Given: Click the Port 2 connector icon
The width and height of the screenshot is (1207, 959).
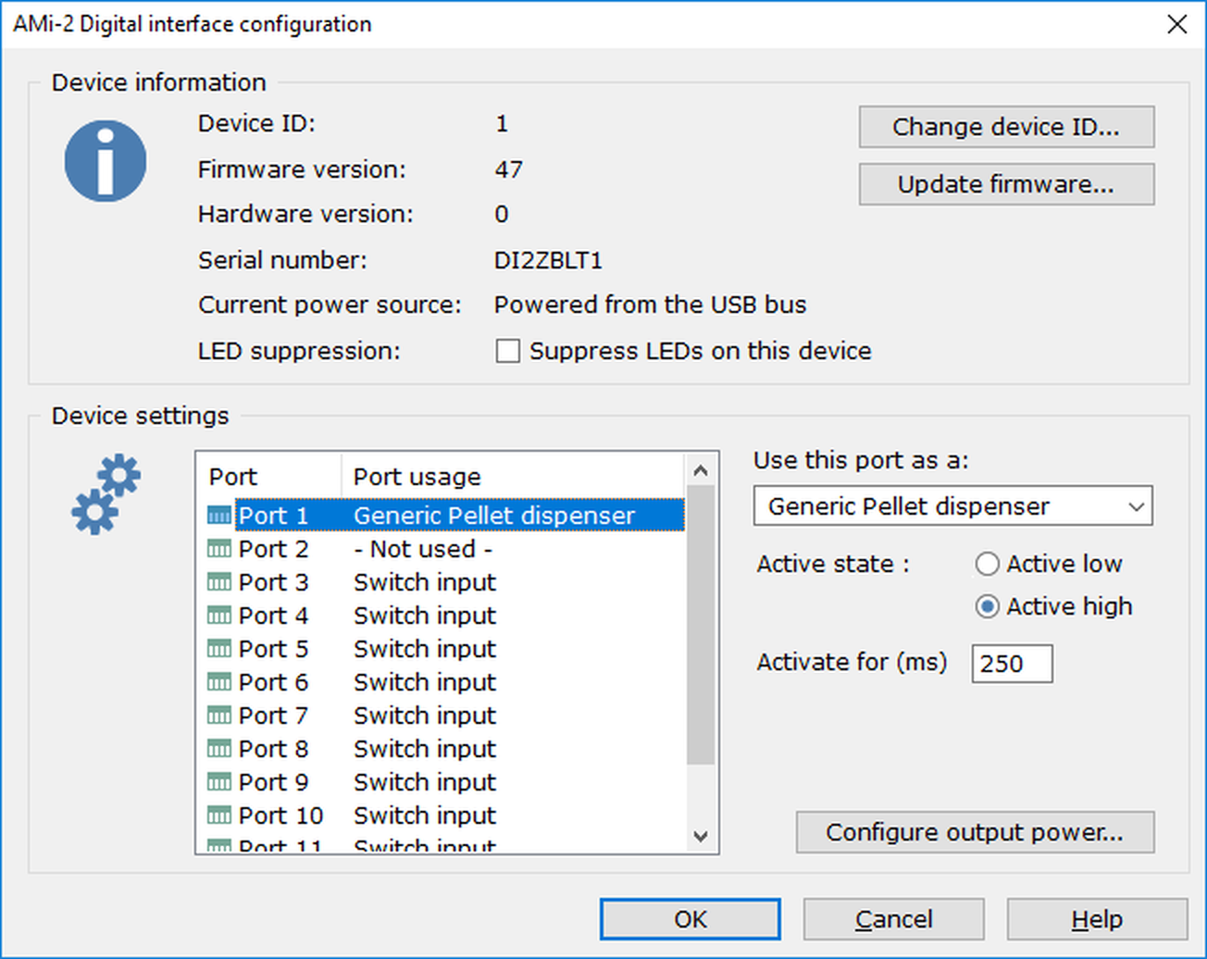Looking at the screenshot, I should (219, 549).
